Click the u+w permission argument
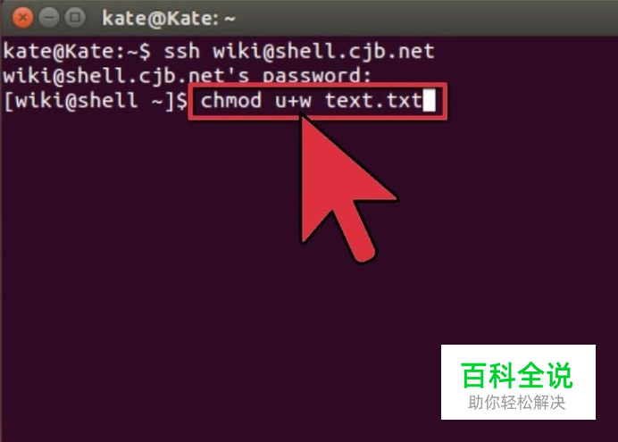 [294, 101]
